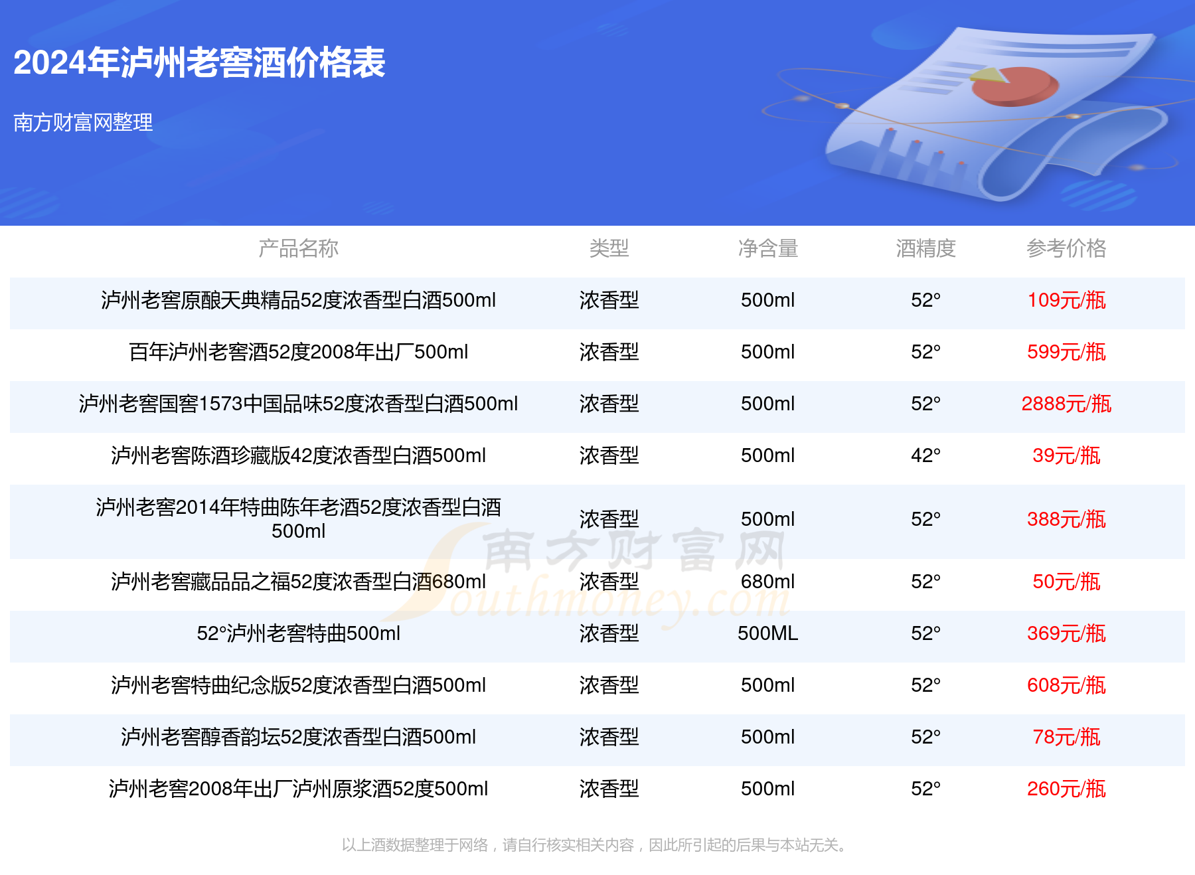The image size is (1195, 875).
Task: Select product 泸州老窖特曲纪念版52度浓香型白酒500ml
Action: [298, 685]
